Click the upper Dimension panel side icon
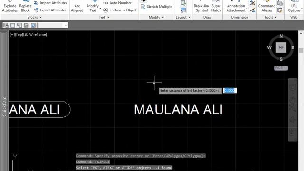 (252, 3)
